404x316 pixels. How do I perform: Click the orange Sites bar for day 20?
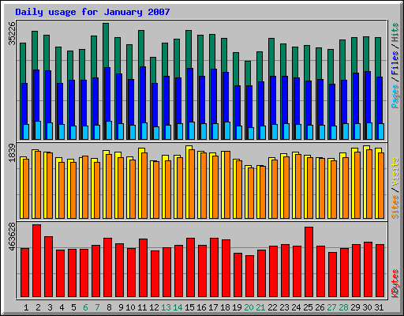pyautogui.click(x=251, y=193)
